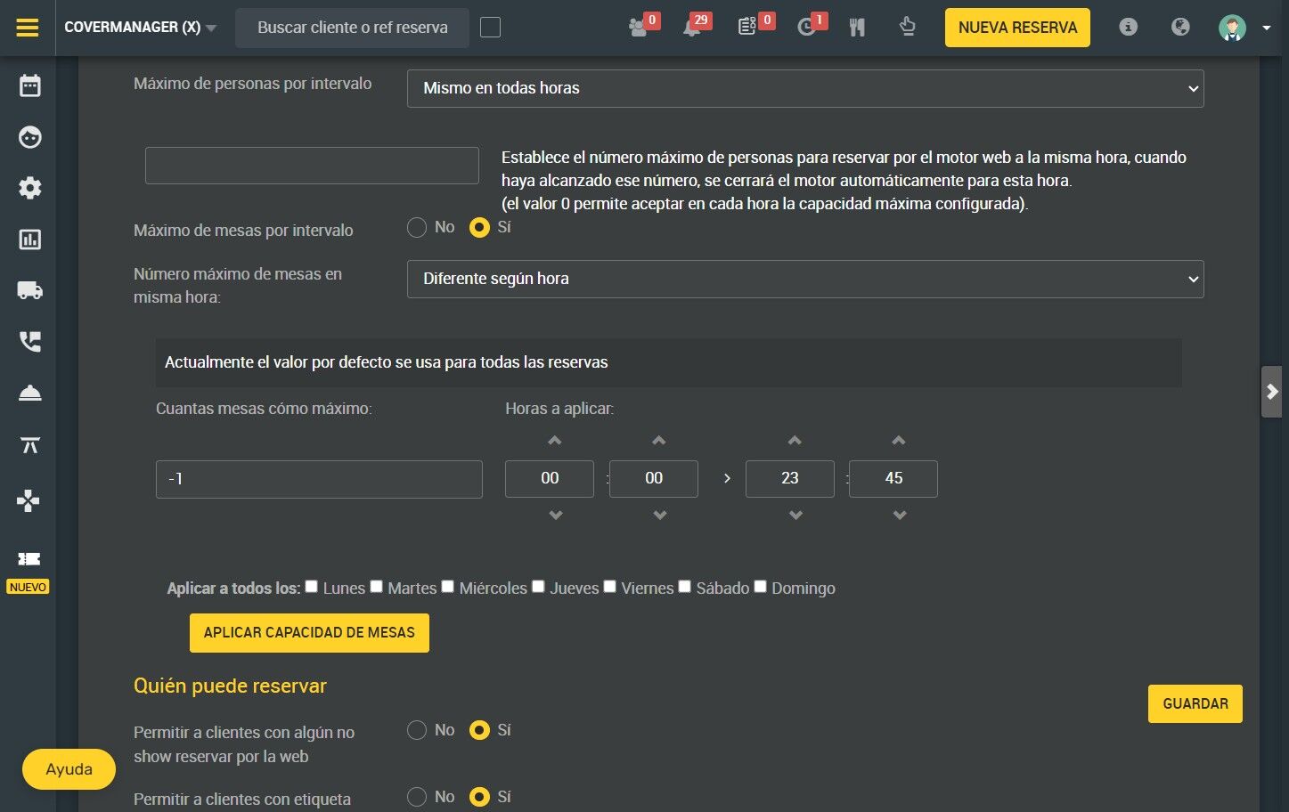Open the Diferente según hora dropdown
Viewport: 1289px width, 812px height.
coord(805,279)
